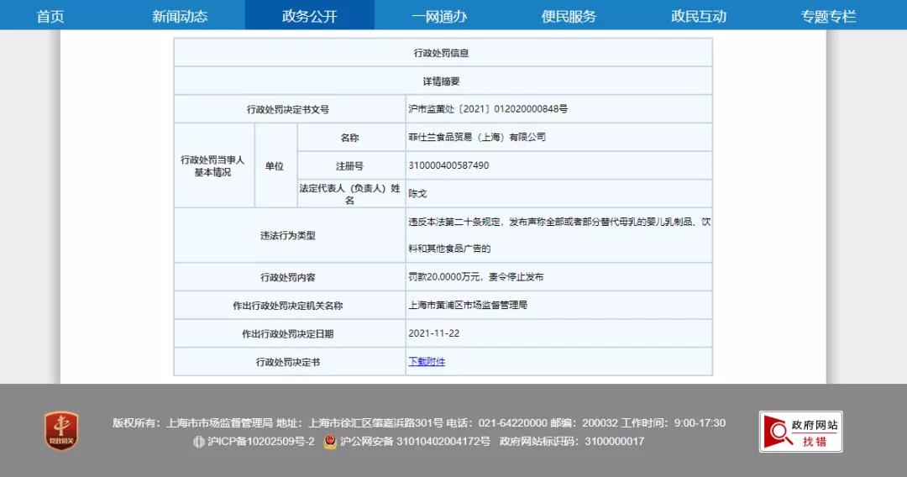Open the 首页 navigation tab
The height and width of the screenshot is (477, 907).
pyautogui.click(x=50, y=16)
